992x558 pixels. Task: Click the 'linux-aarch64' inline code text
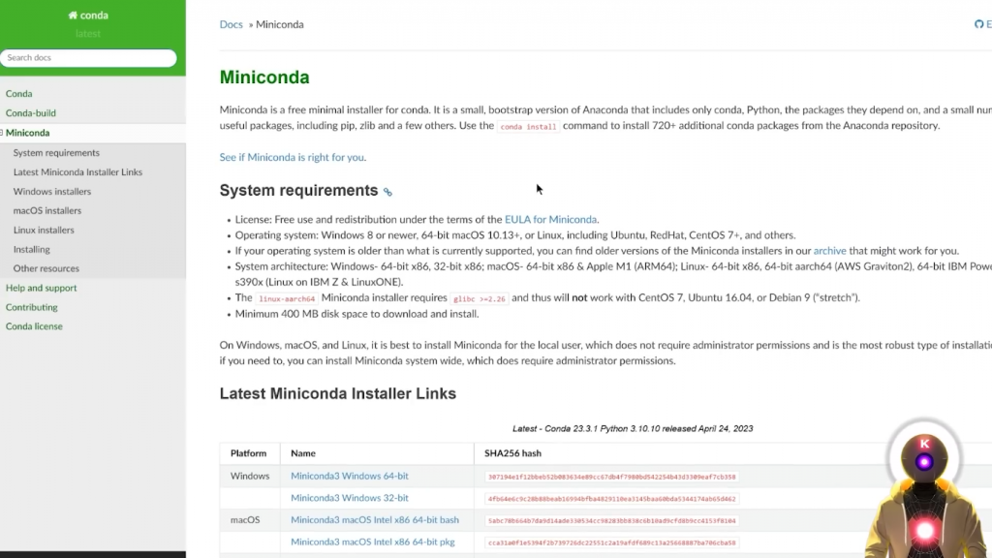(287, 298)
